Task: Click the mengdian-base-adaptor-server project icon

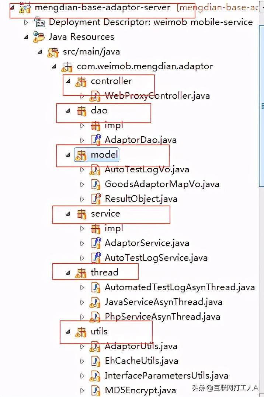Action: [x=25, y=8]
